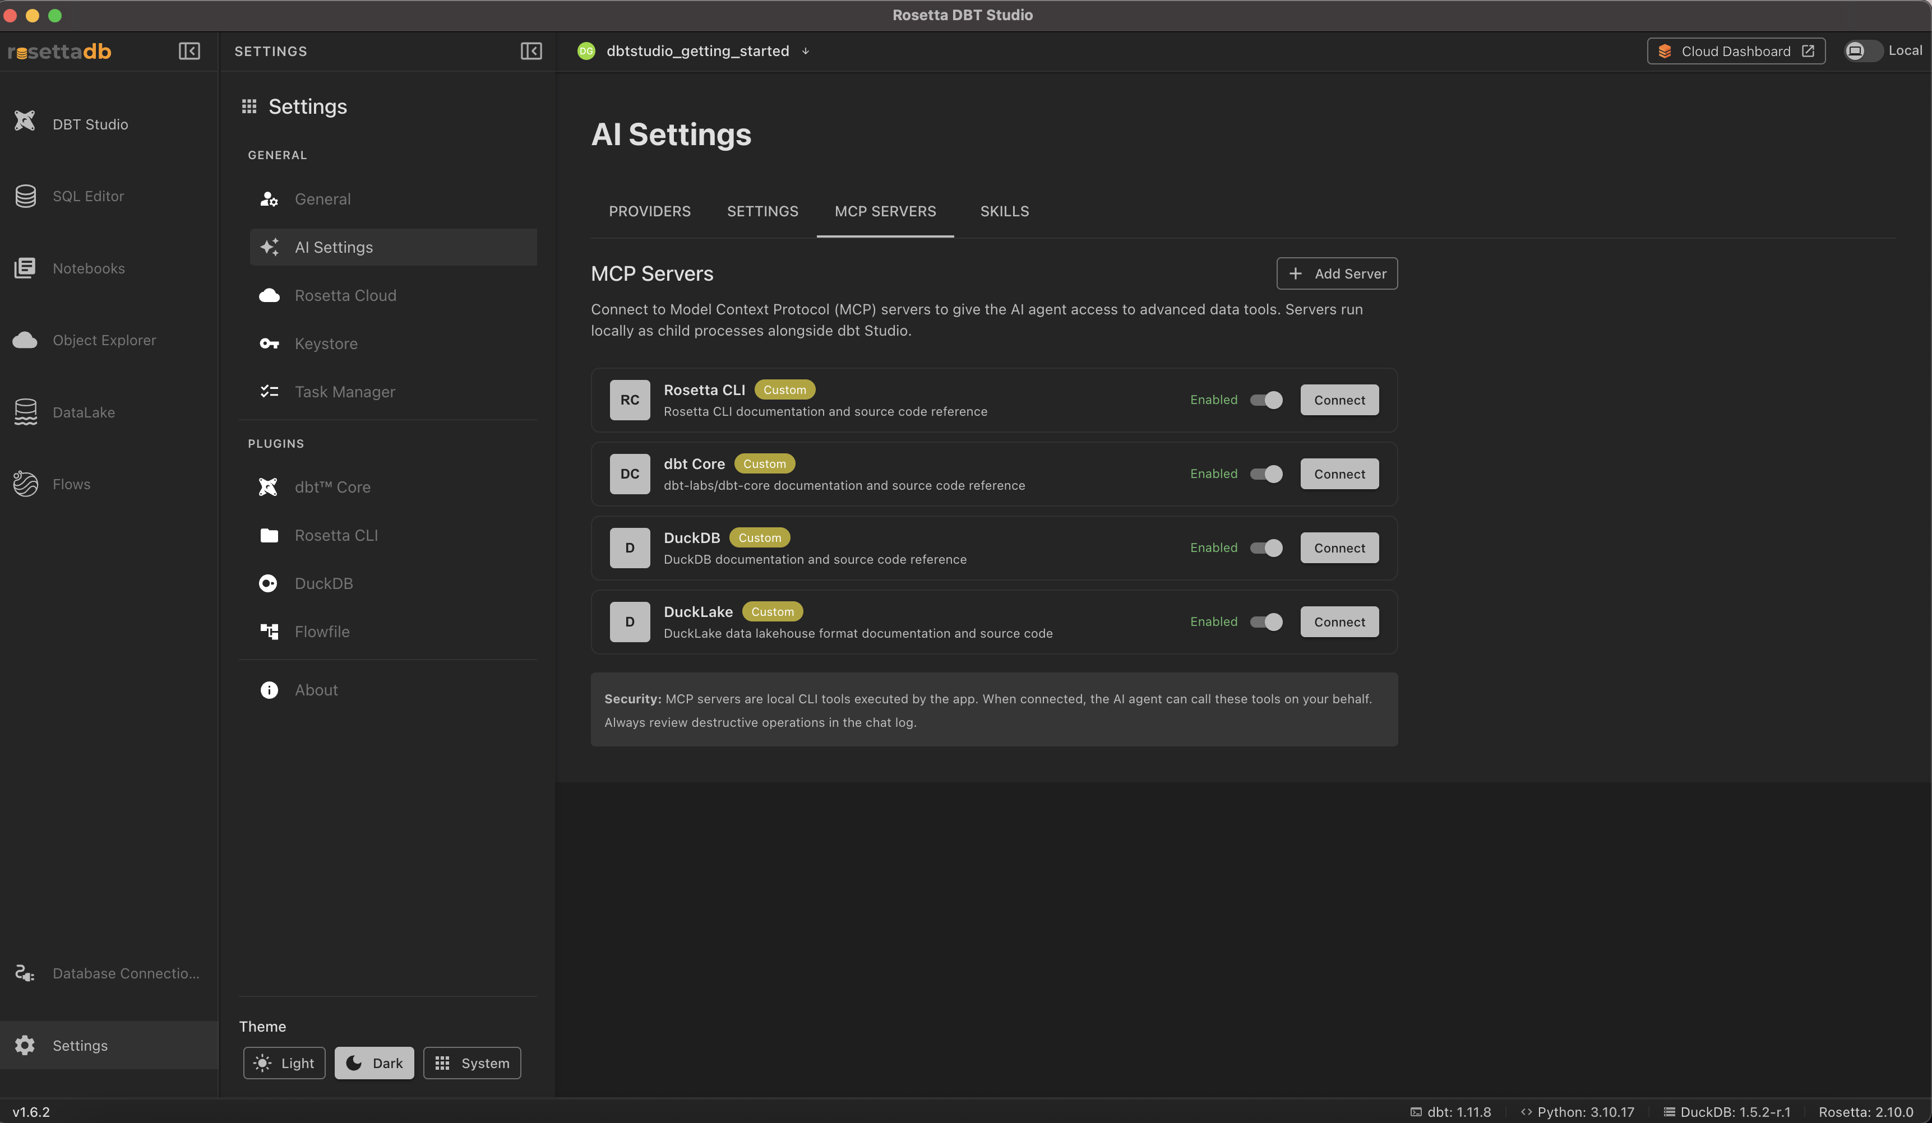Select the General settings icon
The width and height of the screenshot is (1932, 1123).
click(269, 199)
